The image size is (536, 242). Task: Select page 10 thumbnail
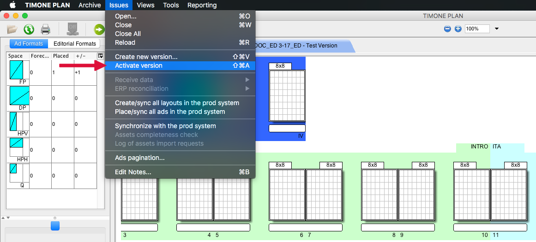click(472, 195)
